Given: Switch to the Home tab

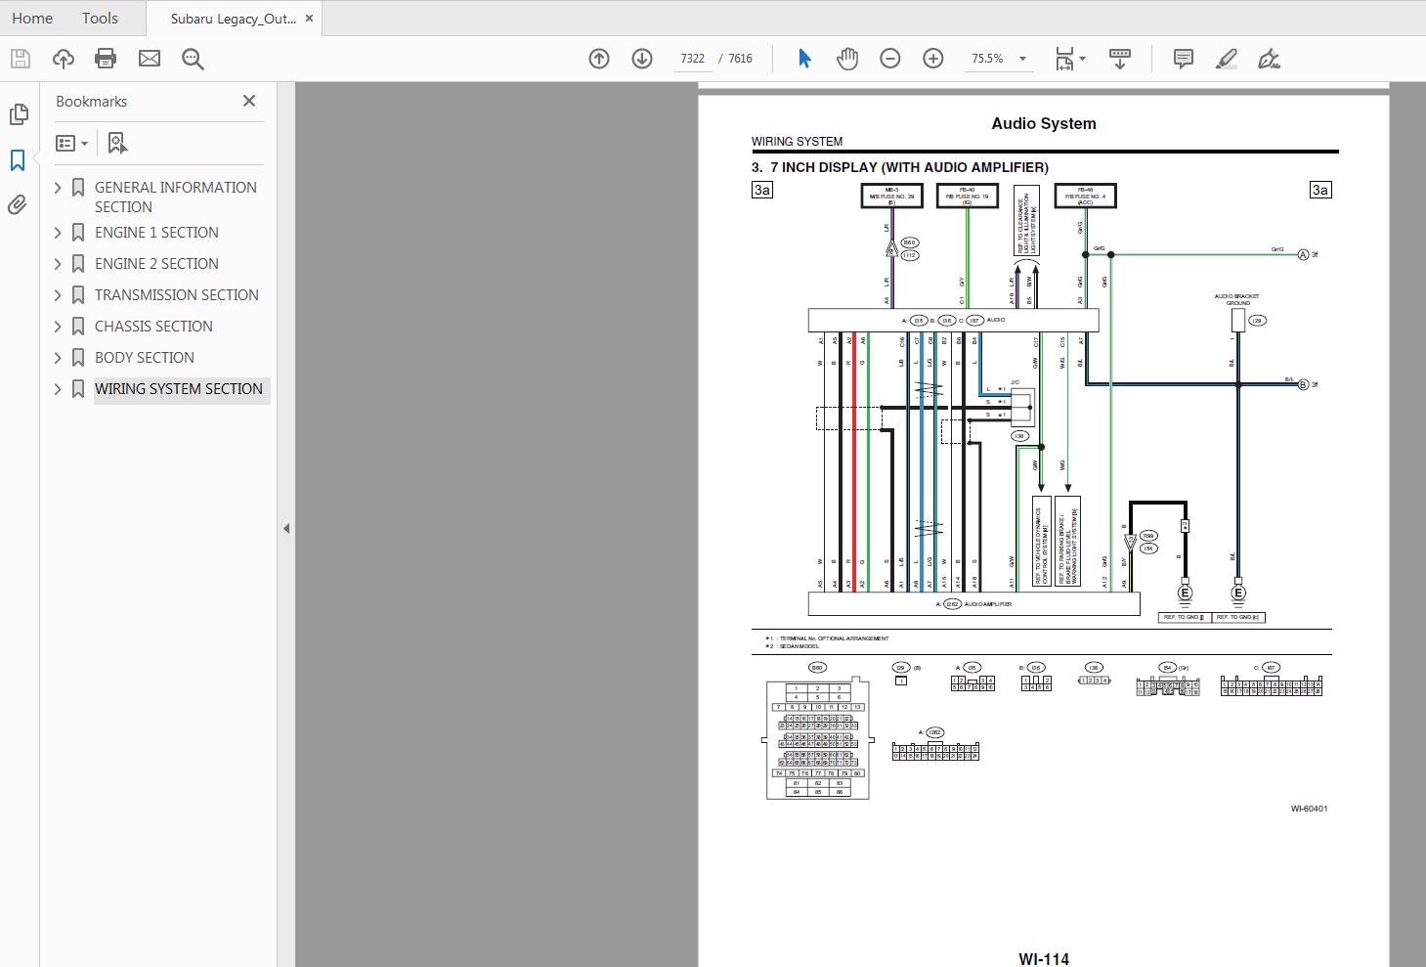Looking at the screenshot, I should [x=32, y=18].
